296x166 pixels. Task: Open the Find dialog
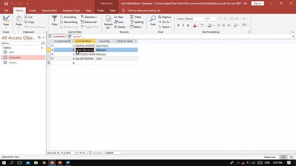point(153,21)
